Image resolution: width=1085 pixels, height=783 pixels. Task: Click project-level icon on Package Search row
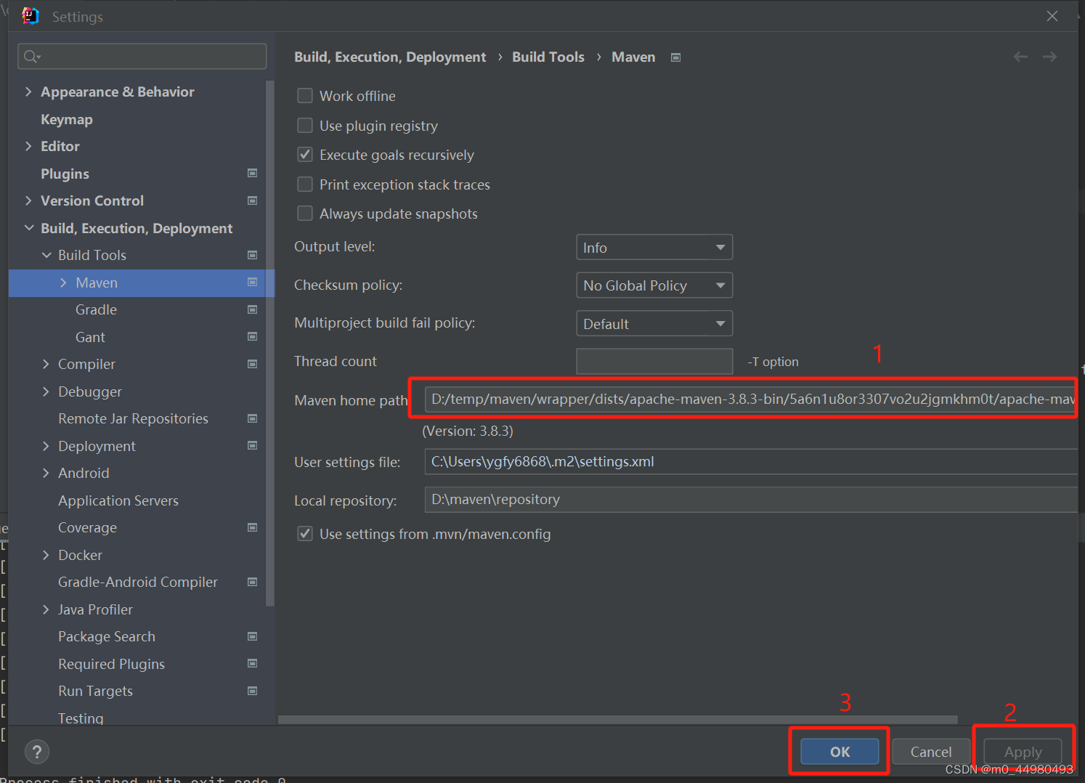pyautogui.click(x=252, y=636)
